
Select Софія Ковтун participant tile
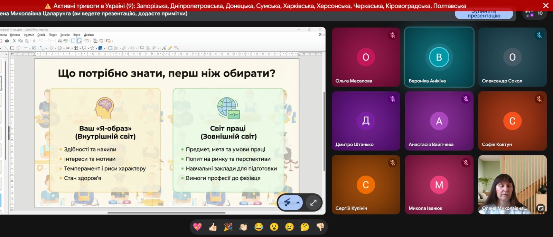(x=512, y=121)
